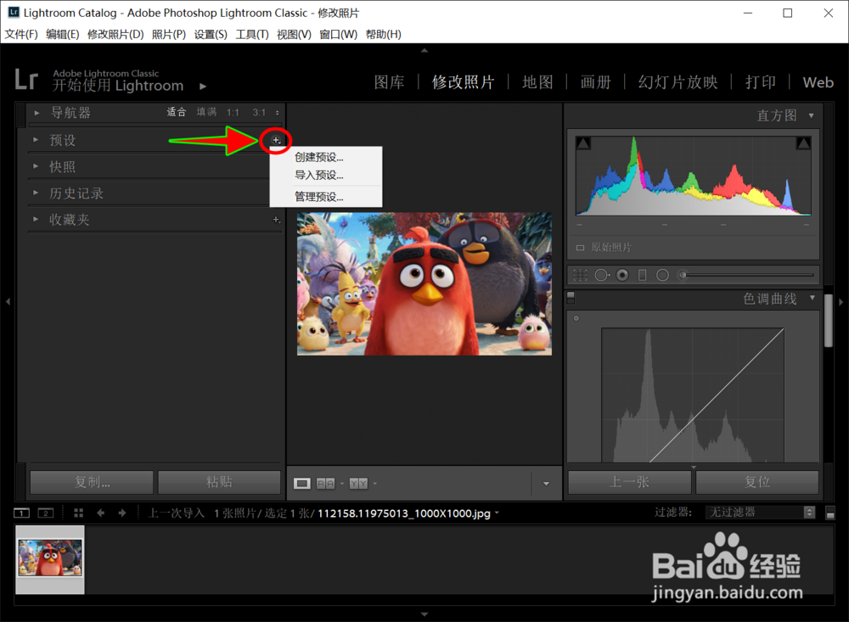
Task: Select the crop overlay tool
Action: pyautogui.click(x=580, y=275)
